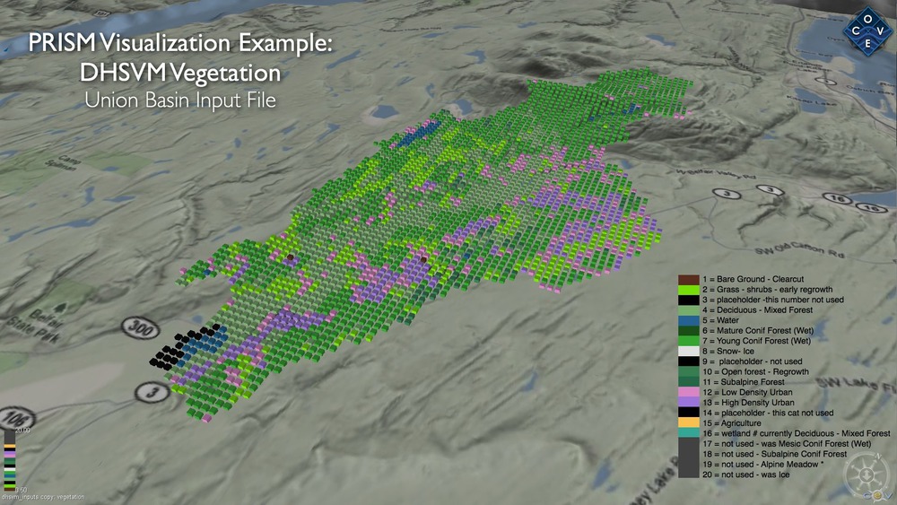Select the pink Low Density Urban swatch

[689, 392]
